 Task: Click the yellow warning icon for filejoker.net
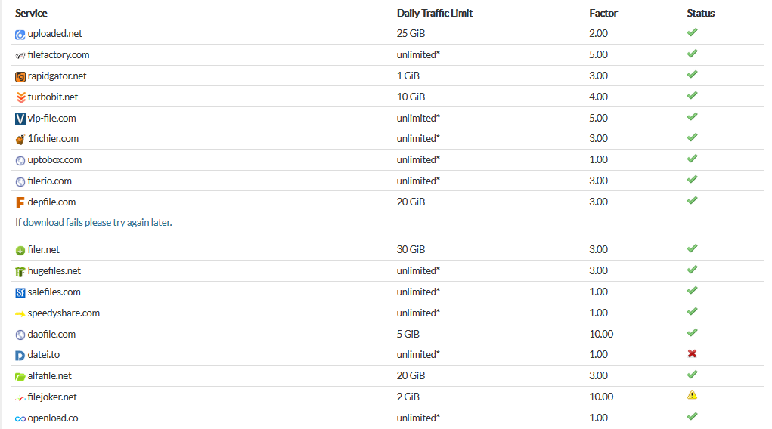click(x=692, y=395)
